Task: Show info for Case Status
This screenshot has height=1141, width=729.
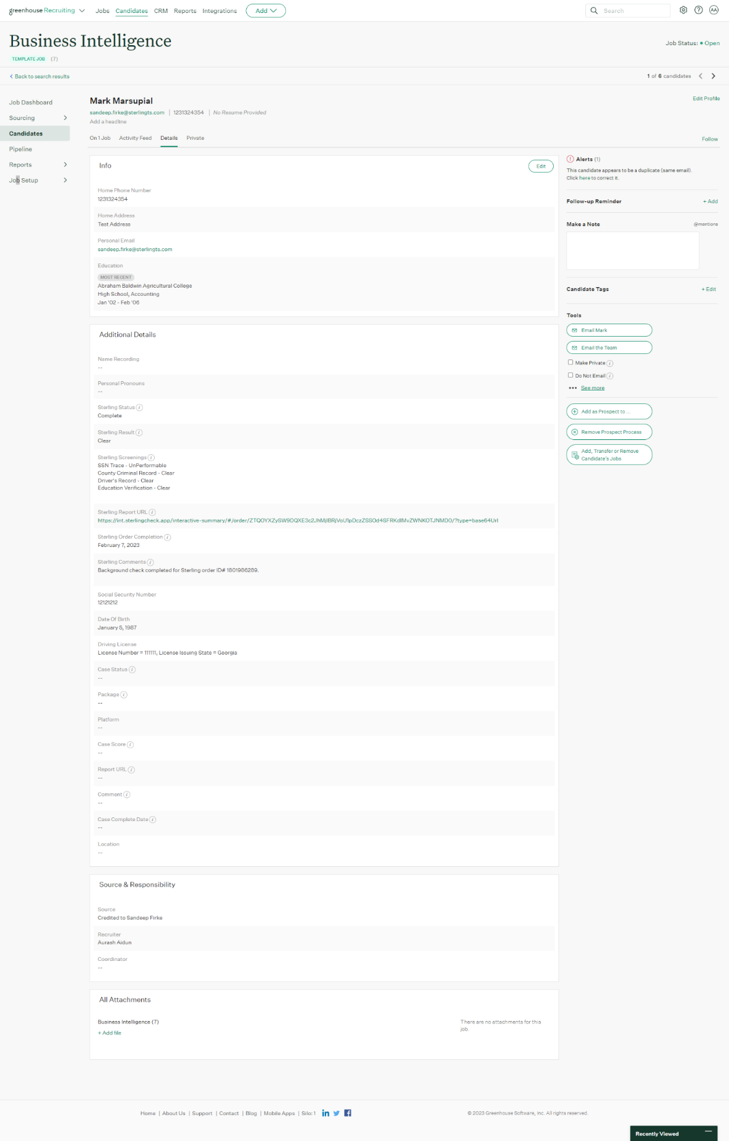Action: pyautogui.click(x=132, y=670)
